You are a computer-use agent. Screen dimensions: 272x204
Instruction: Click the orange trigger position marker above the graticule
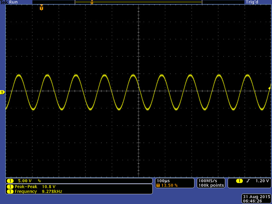coord(41,7)
